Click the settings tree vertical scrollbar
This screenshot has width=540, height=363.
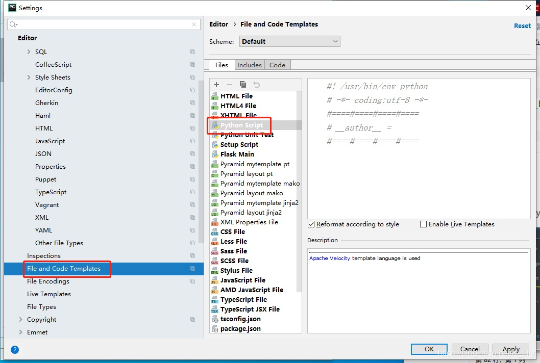pyautogui.click(x=201, y=162)
